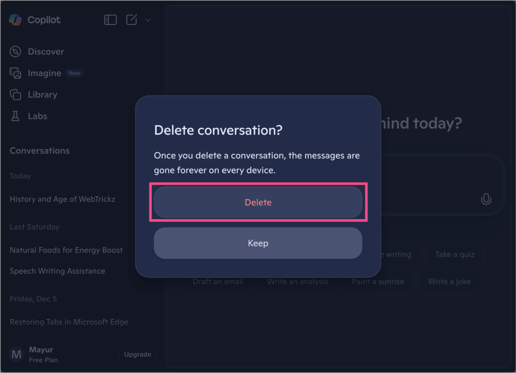Click Keep to cancel the deletion
Screen dimensions: 516x373
point(258,243)
